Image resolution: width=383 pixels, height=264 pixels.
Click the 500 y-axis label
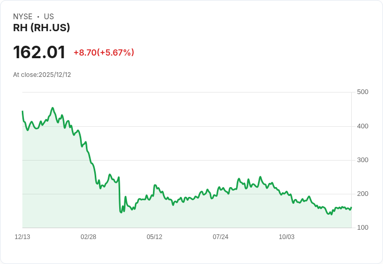click(362, 92)
